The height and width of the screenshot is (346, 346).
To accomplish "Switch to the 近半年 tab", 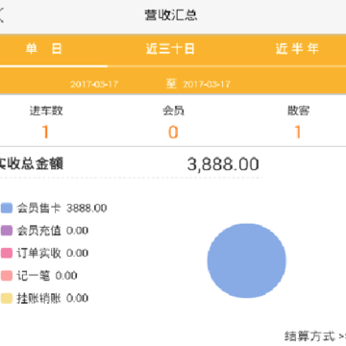I will (297, 49).
